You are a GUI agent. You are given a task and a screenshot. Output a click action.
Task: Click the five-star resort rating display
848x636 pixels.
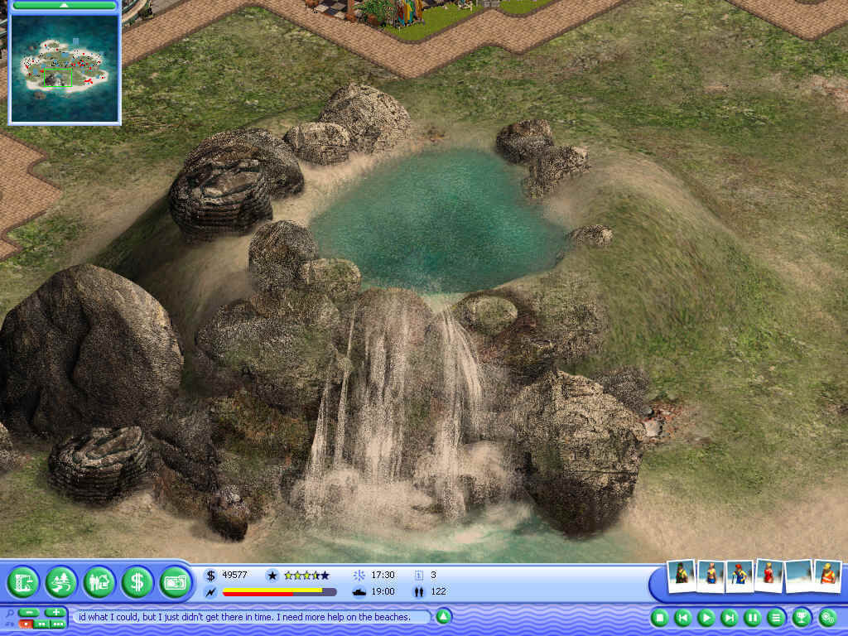[x=306, y=576]
